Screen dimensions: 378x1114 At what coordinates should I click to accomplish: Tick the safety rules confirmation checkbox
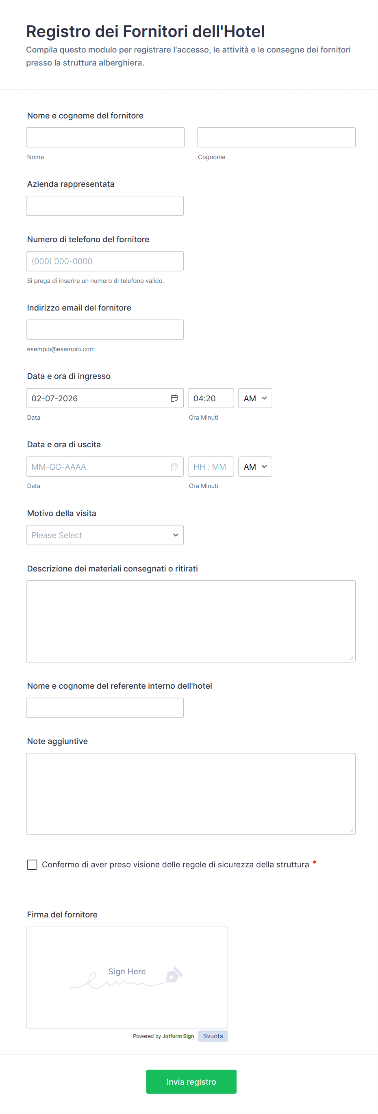point(32,864)
